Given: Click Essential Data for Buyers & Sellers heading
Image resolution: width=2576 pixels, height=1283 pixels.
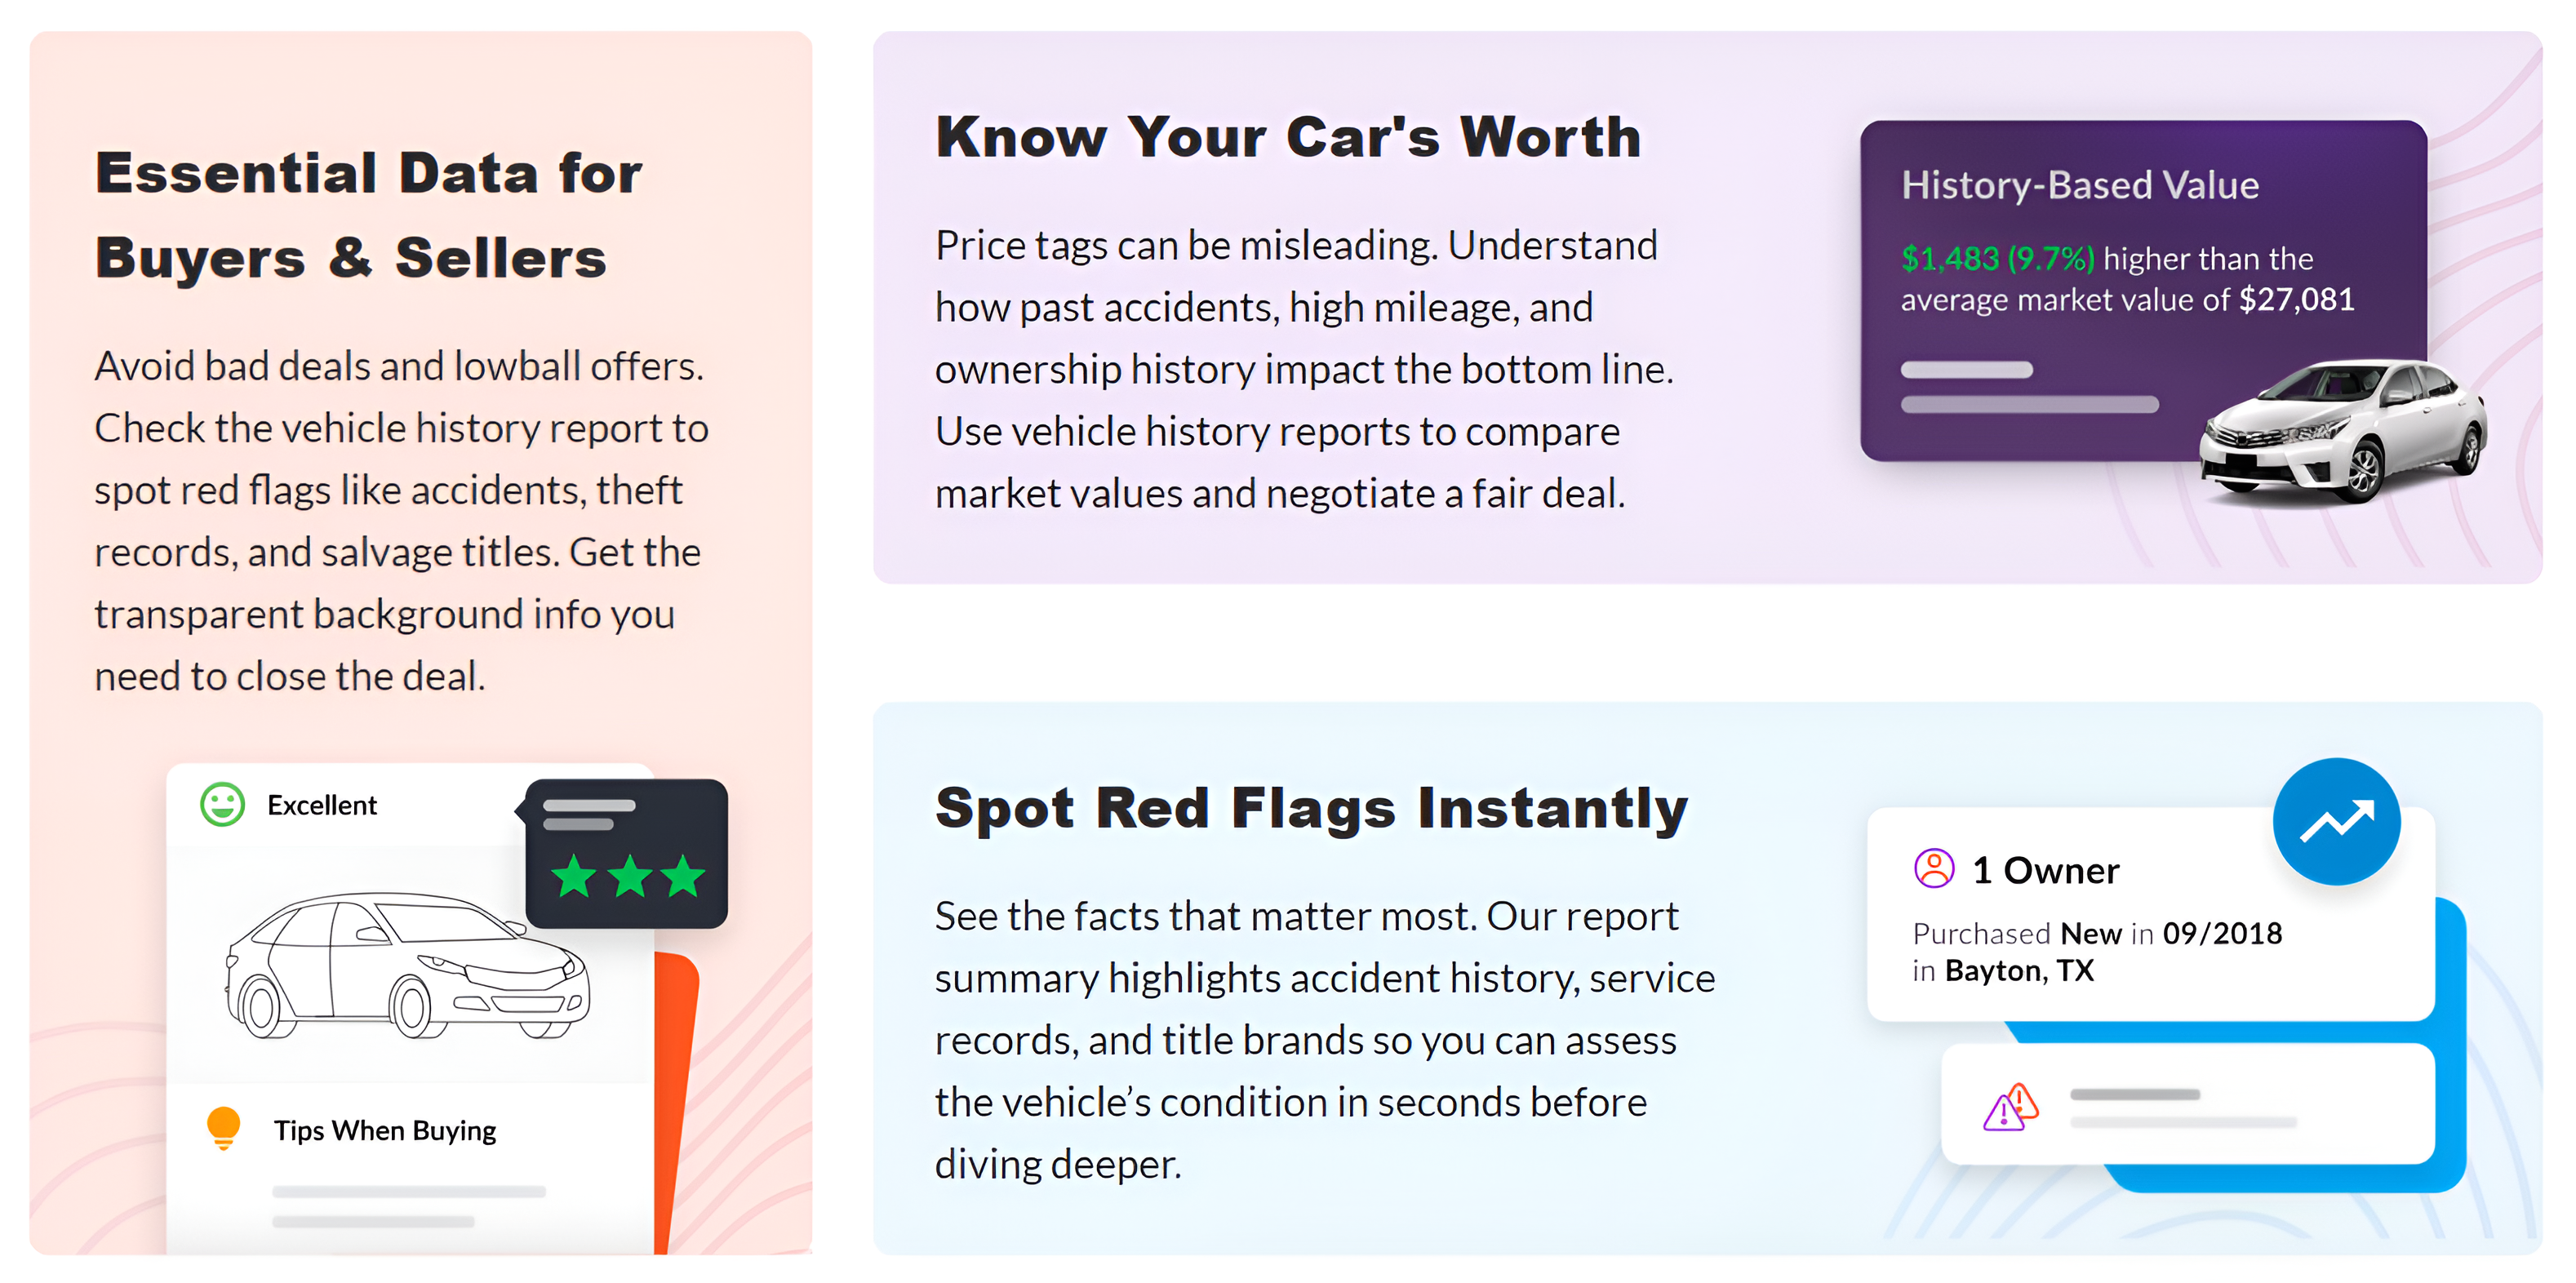Looking at the screenshot, I should pos(368,215).
